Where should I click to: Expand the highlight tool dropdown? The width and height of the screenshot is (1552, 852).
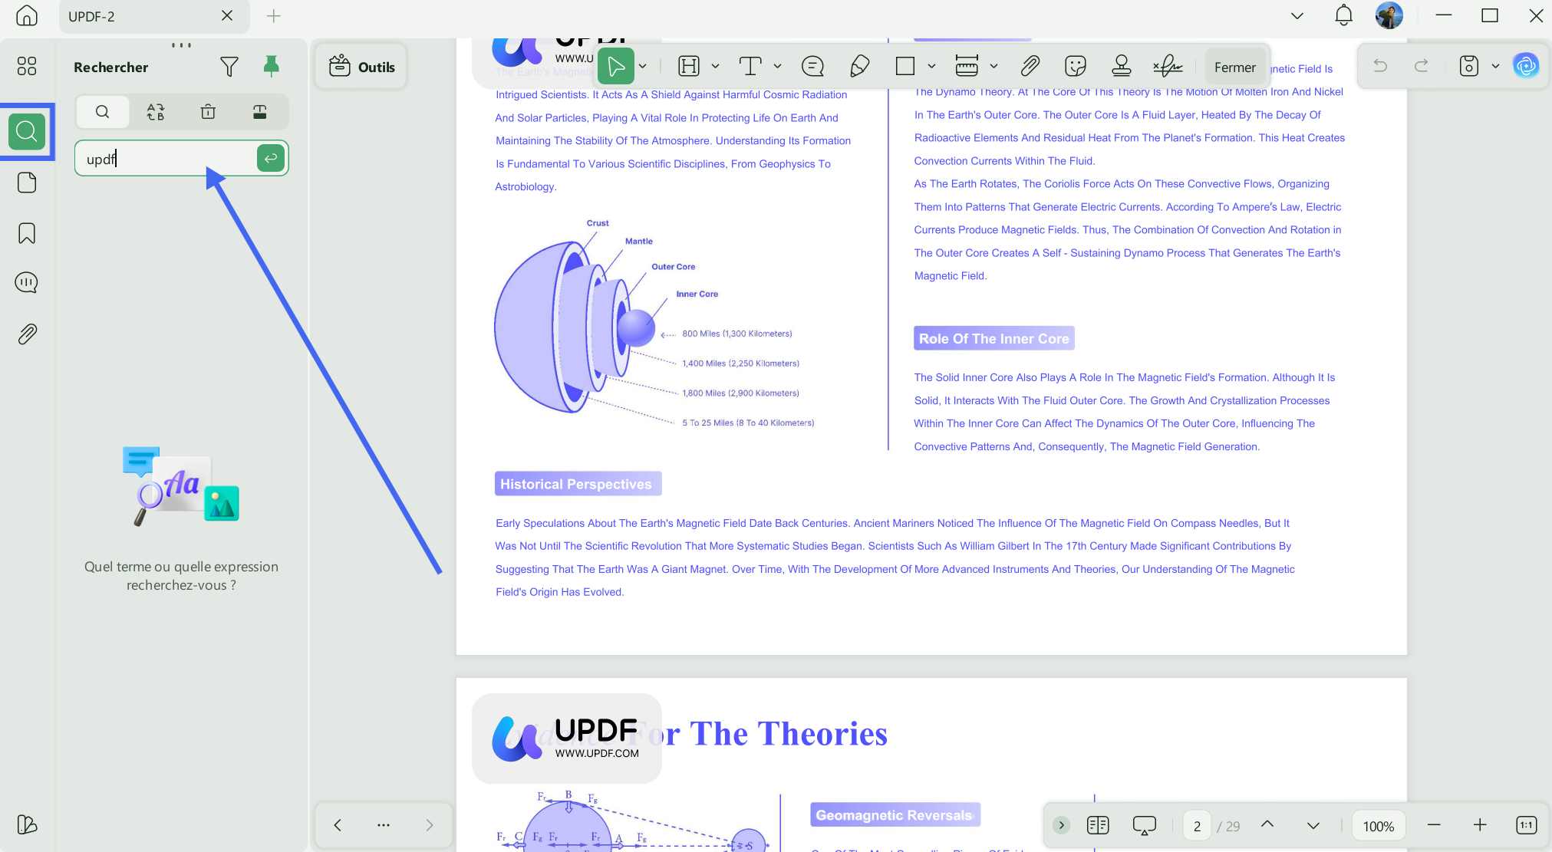(715, 66)
